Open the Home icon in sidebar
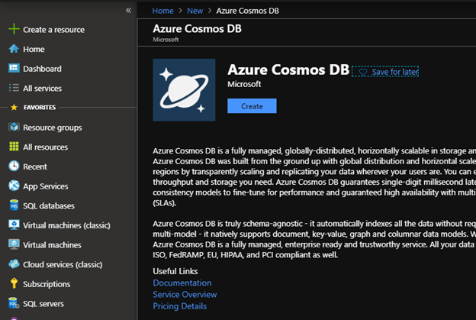 tap(13, 49)
